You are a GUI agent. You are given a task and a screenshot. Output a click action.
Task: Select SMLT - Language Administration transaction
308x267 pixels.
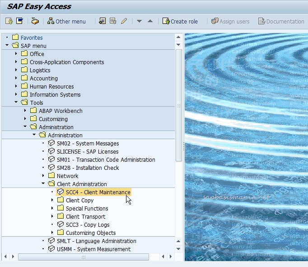pyautogui.click(x=97, y=241)
